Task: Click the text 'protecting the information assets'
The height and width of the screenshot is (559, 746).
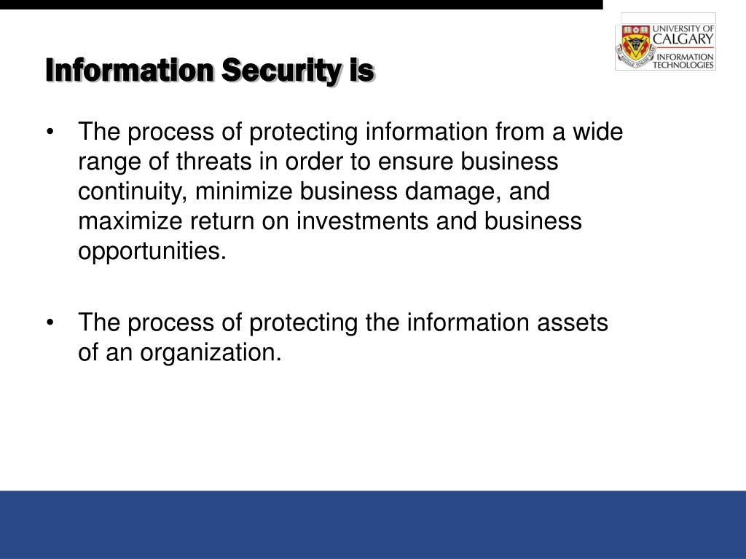Action: (428, 323)
